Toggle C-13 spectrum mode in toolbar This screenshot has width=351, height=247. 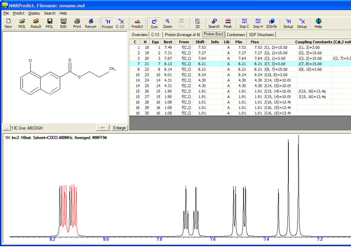point(120,23)
